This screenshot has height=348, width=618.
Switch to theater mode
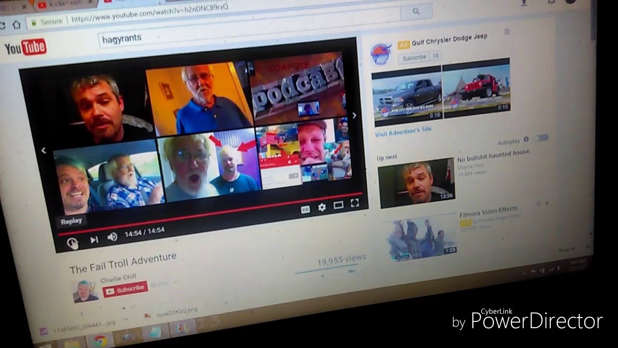[x=338, y=205]
